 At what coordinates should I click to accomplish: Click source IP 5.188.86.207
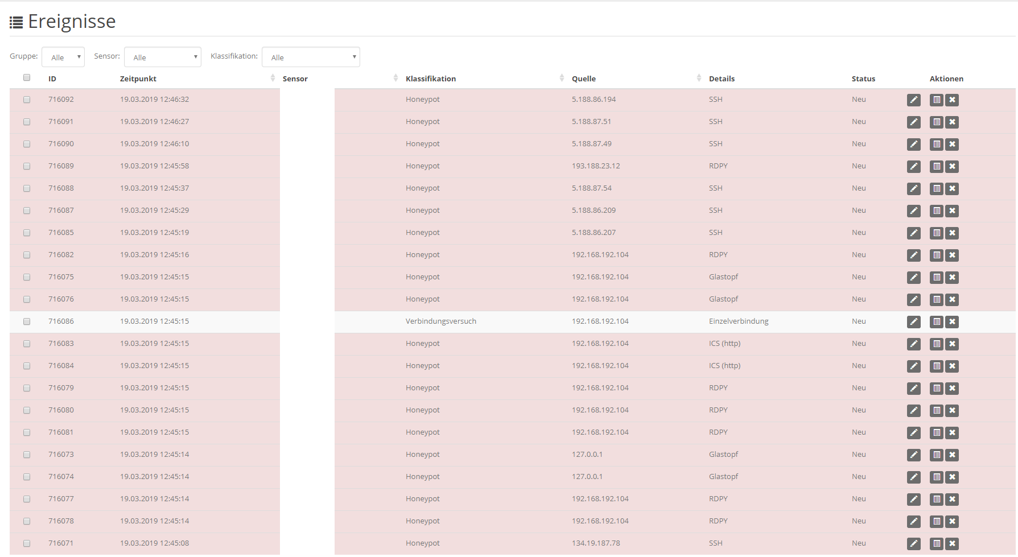[x=594, y=233]
